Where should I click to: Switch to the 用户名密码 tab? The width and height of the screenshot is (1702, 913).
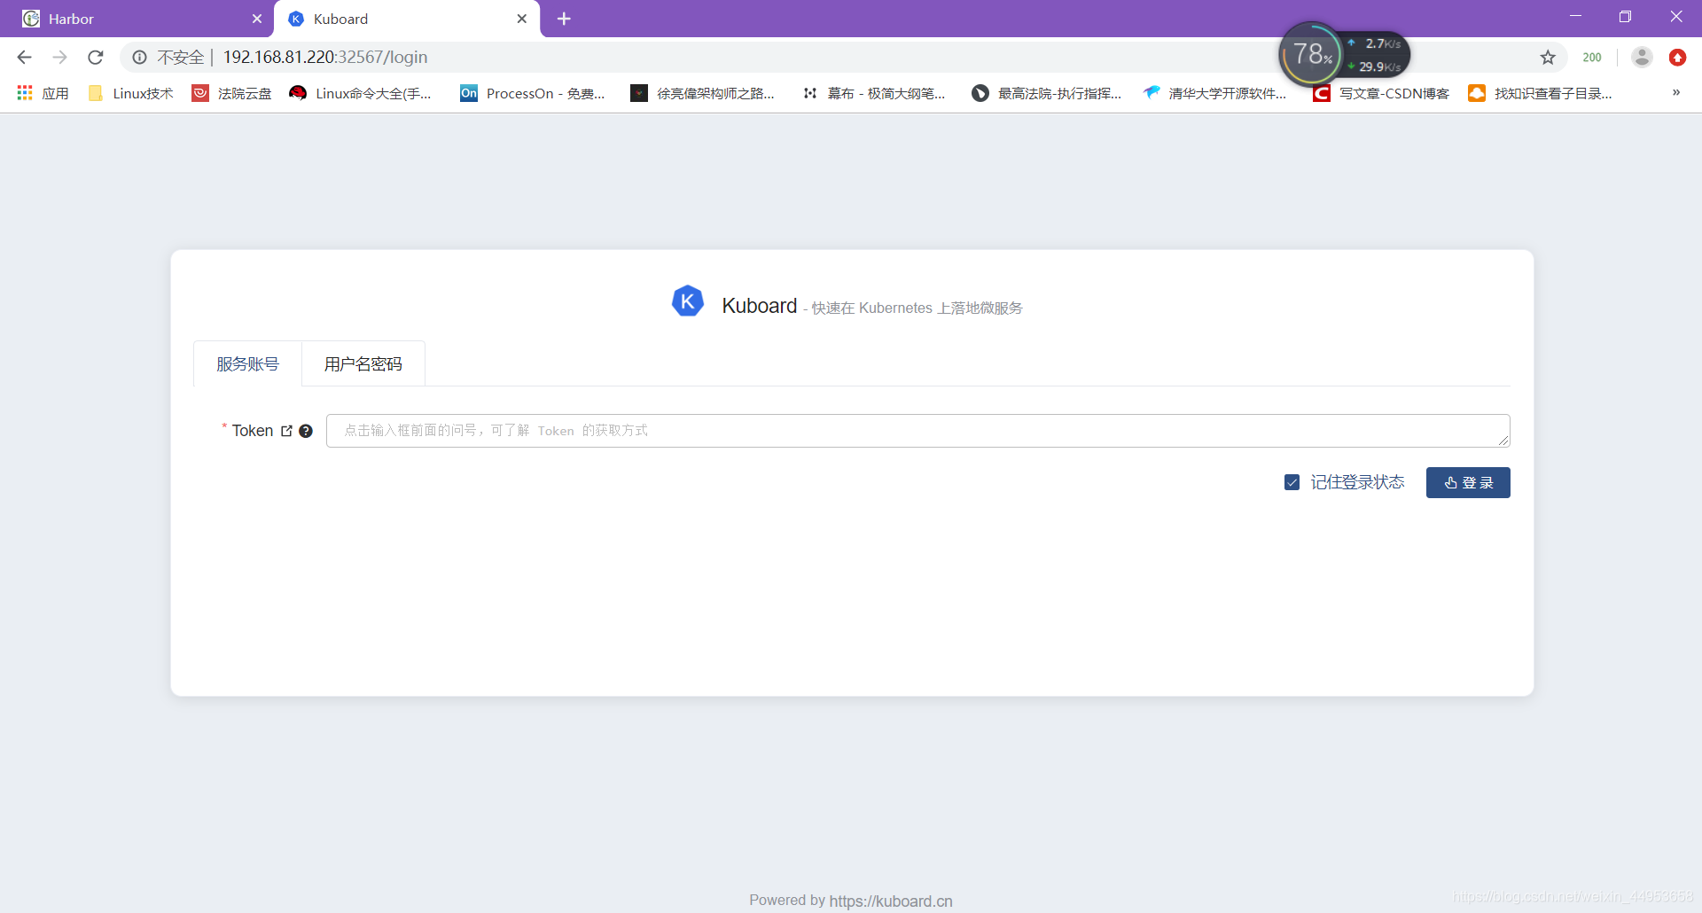363,364
